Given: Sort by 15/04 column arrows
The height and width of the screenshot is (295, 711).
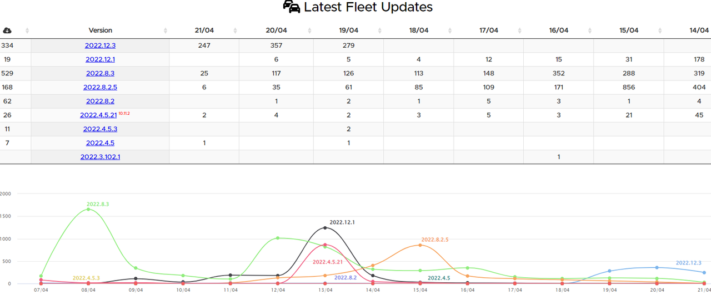Looking at the screenshot, I should pos(660,30).
